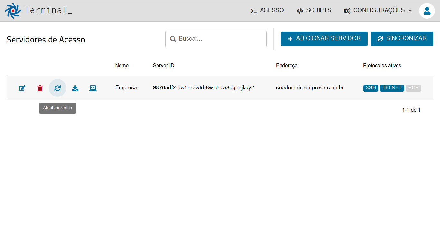
Task: Click the Empresa name cell
Action: (126, 87)
